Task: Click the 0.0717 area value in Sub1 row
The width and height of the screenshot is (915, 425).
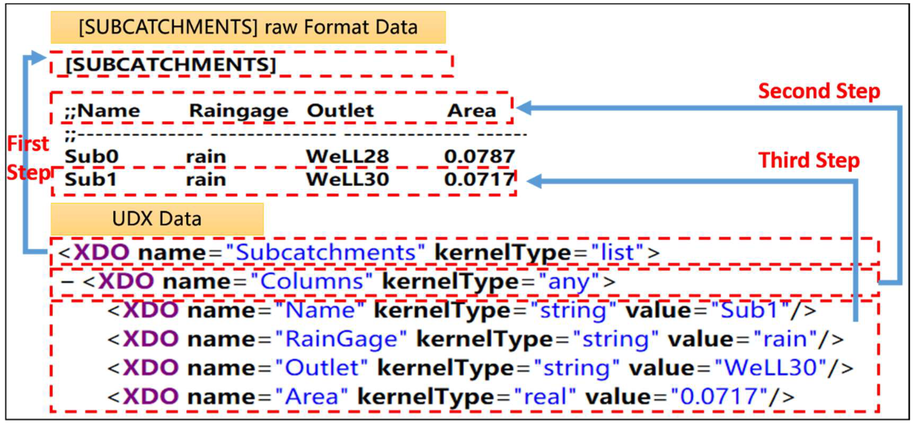Action: 479,179
